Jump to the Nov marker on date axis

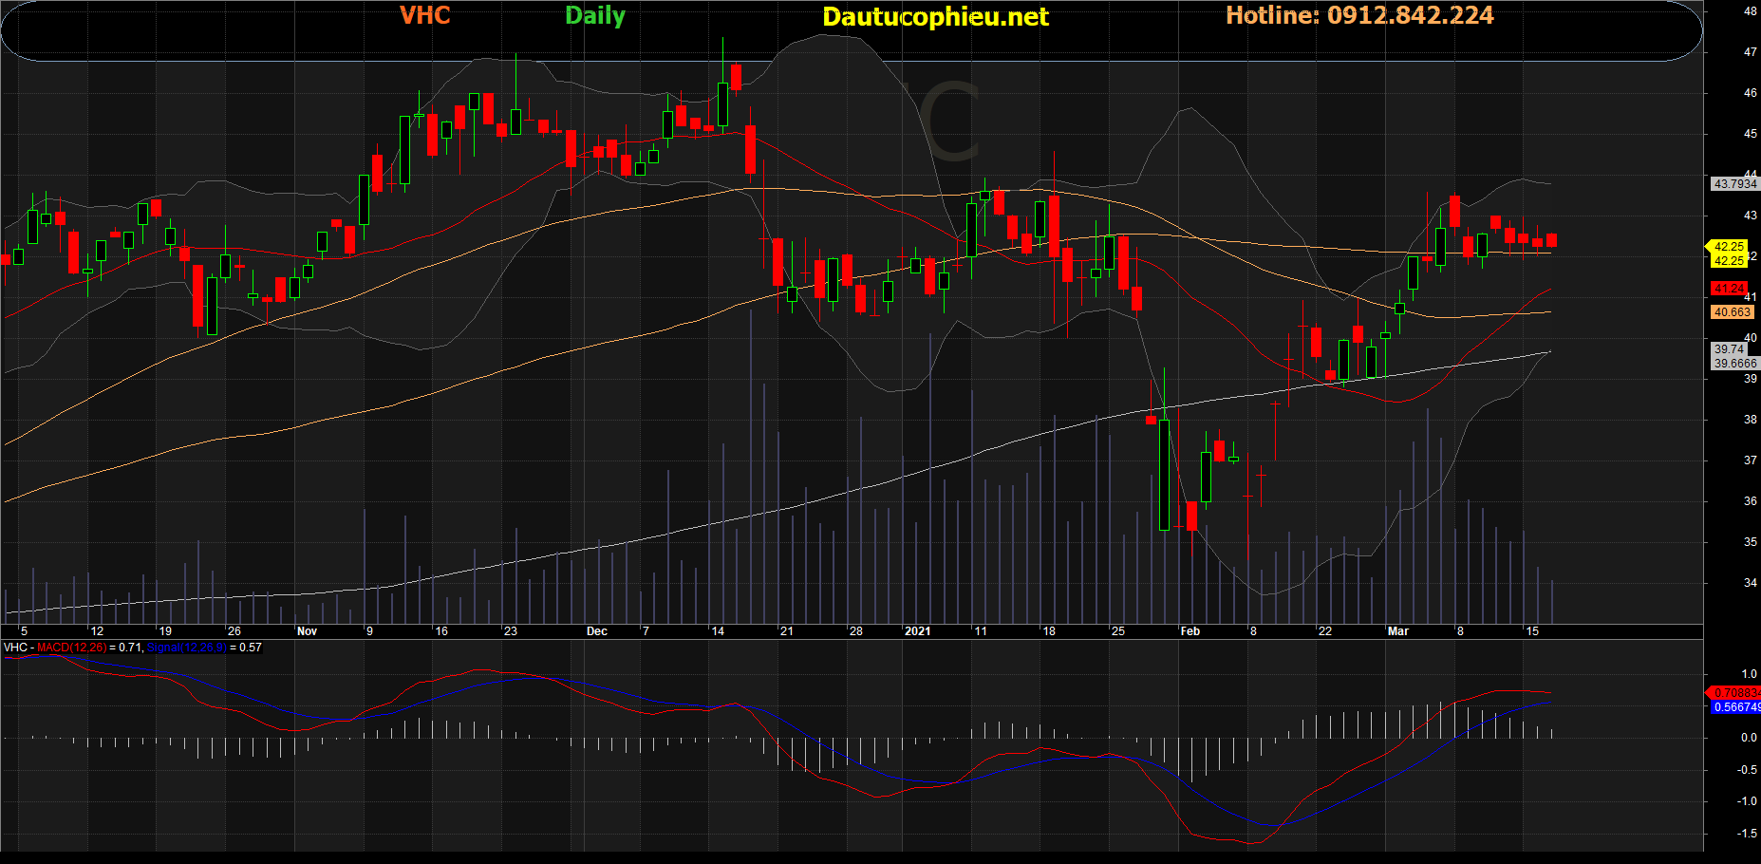coord(307,631)
